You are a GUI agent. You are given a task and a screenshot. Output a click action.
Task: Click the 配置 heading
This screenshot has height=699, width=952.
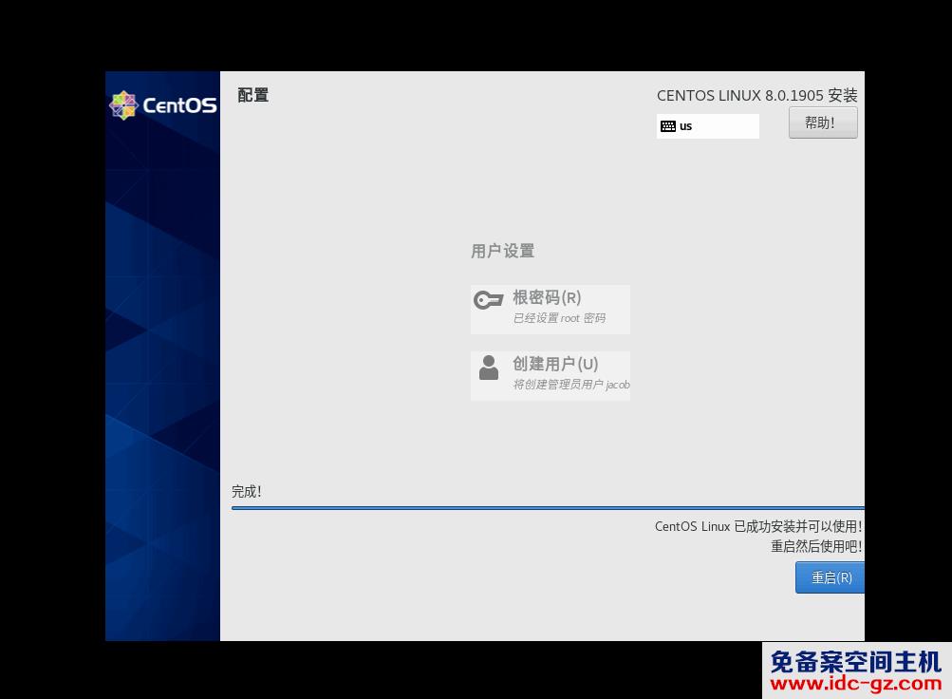click(253, 95)
